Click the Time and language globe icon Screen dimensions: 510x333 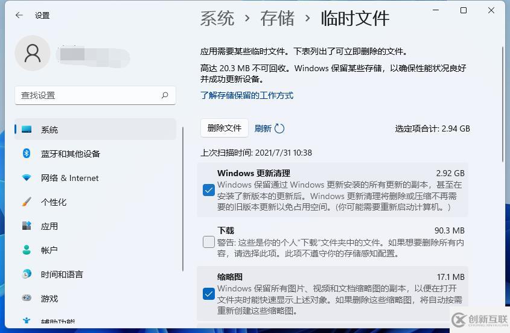(27, 274)
